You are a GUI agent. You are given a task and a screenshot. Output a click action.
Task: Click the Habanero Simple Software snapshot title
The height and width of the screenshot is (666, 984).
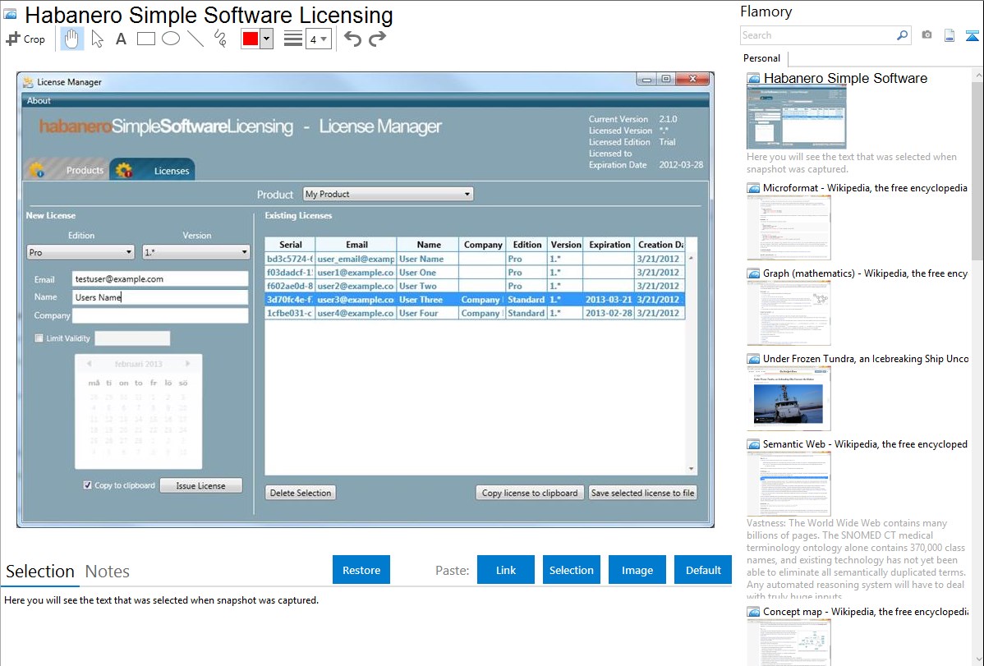845,79
